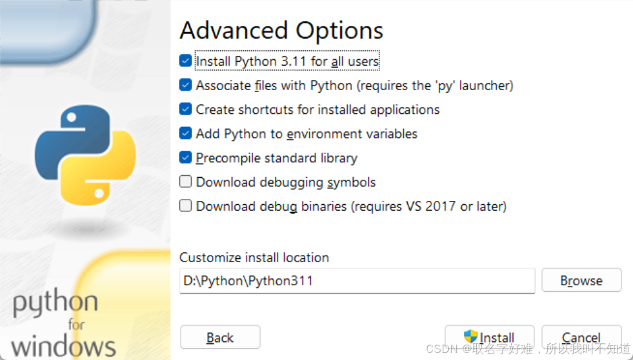
Task: Click the install location path field
Action: (357, 281)
